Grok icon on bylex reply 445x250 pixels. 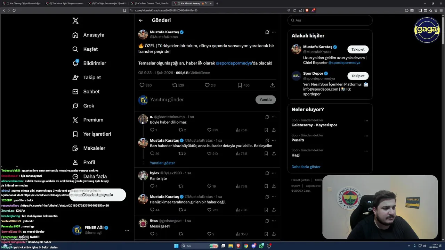pyautogui.click(x=267, y=173)
